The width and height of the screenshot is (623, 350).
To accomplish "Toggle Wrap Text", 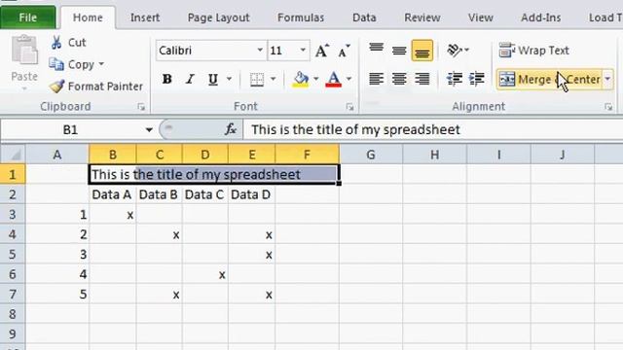I will (534, 51).
